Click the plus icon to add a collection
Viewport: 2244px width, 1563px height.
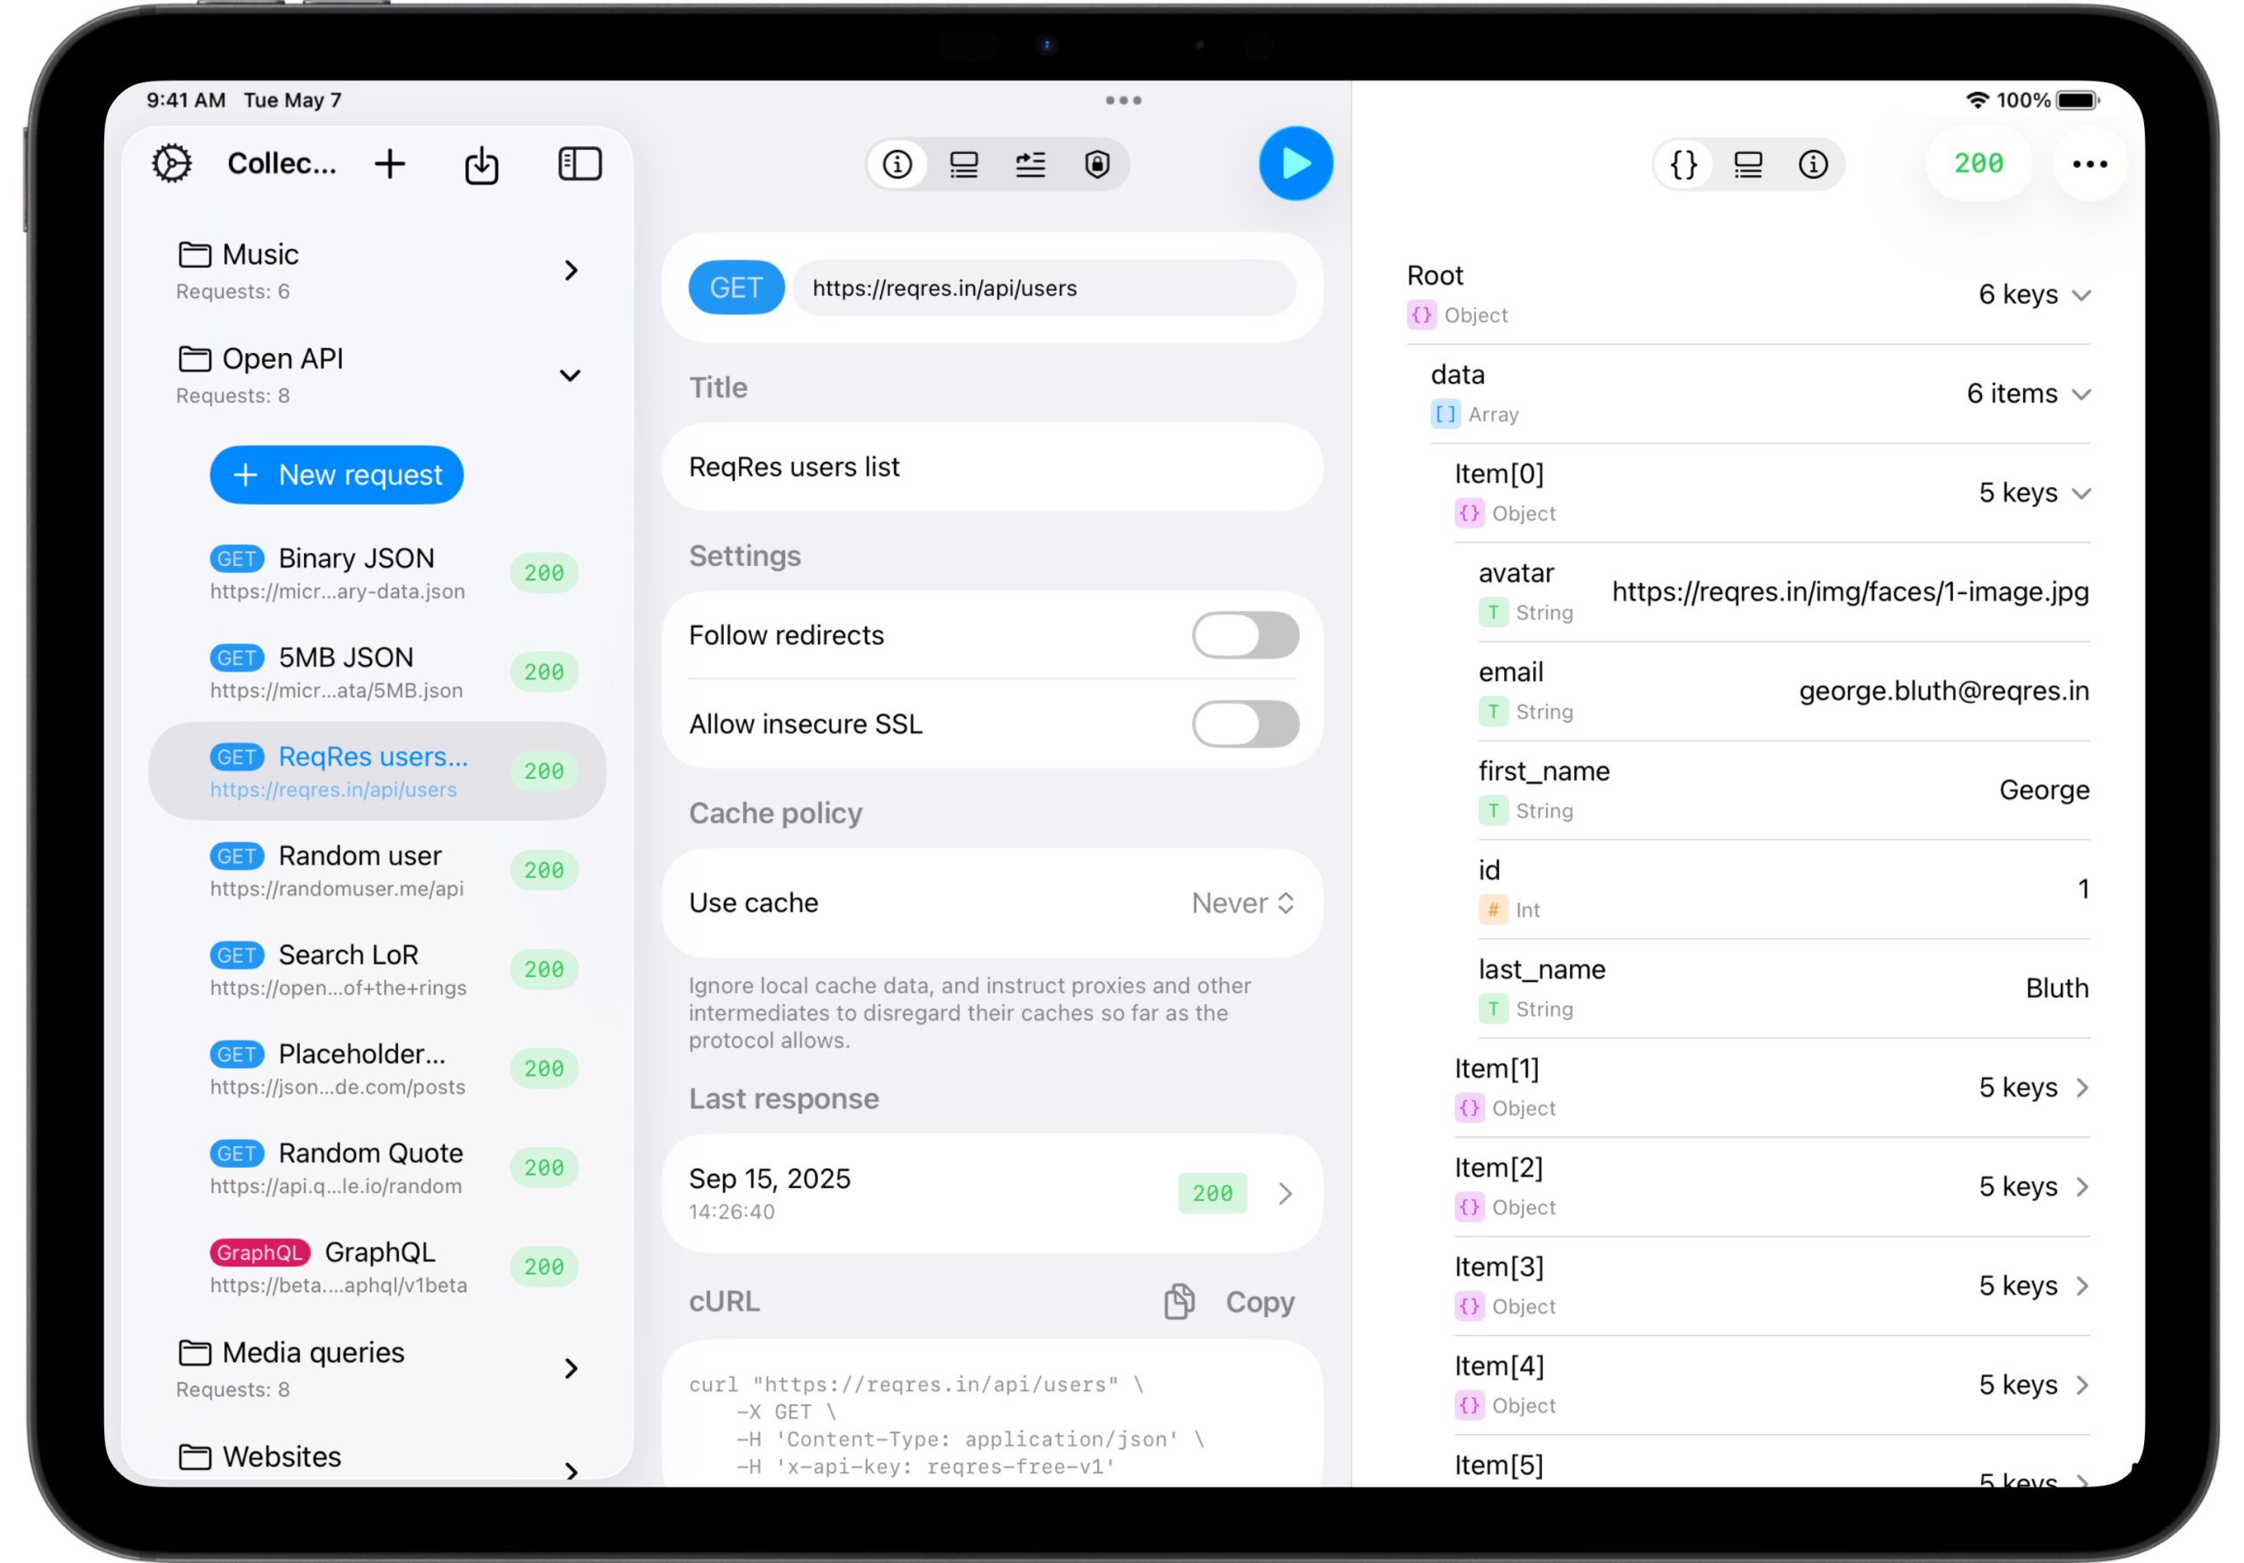point(390,163)
